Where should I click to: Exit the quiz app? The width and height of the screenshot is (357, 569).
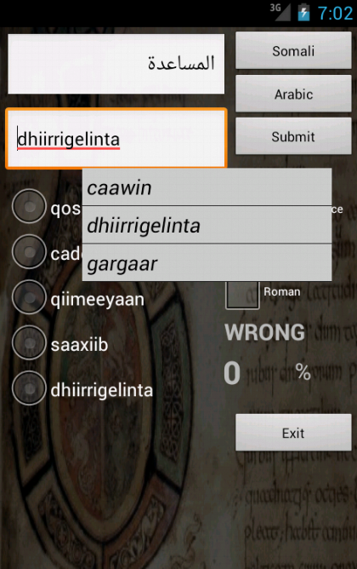[x=293, y=433]
